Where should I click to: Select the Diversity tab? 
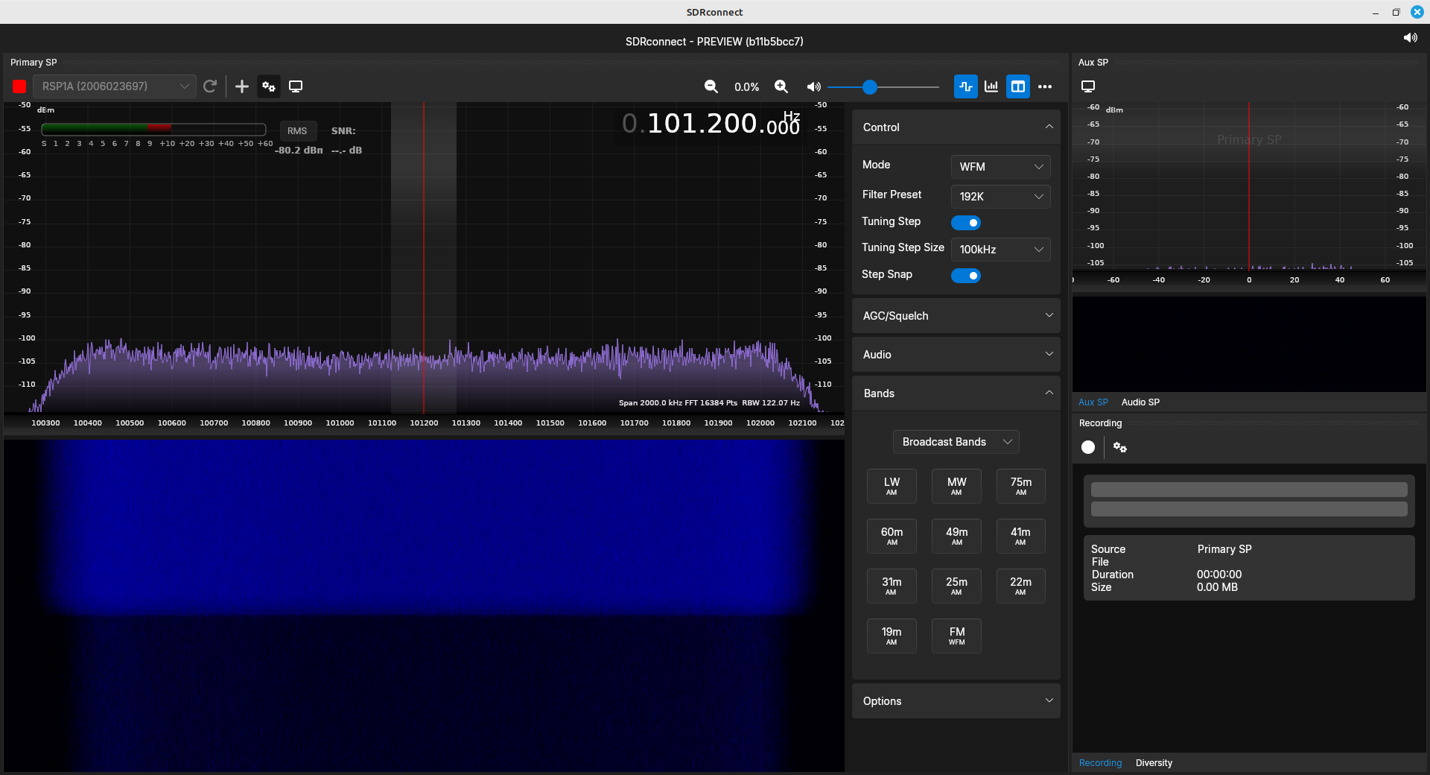[1154, 763]
